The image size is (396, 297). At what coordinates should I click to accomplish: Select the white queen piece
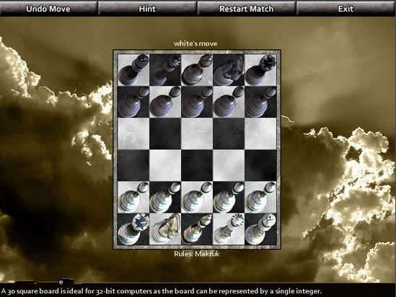tap(229, 229)
